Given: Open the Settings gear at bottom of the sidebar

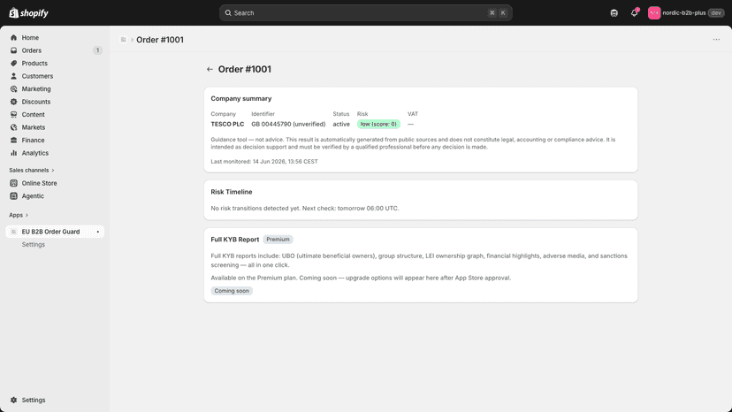Looking at the screenshot, I should coord(13,400).
